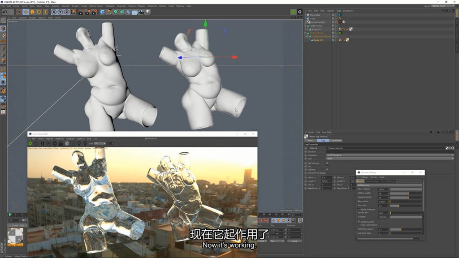
Task: Open the Projection UVW Mapping dropdown
Action: tap(390, 155)
